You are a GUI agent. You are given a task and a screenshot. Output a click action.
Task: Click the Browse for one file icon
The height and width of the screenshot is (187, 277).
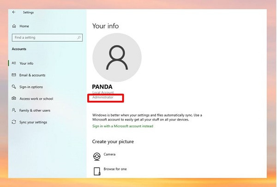tap(97, 171)
